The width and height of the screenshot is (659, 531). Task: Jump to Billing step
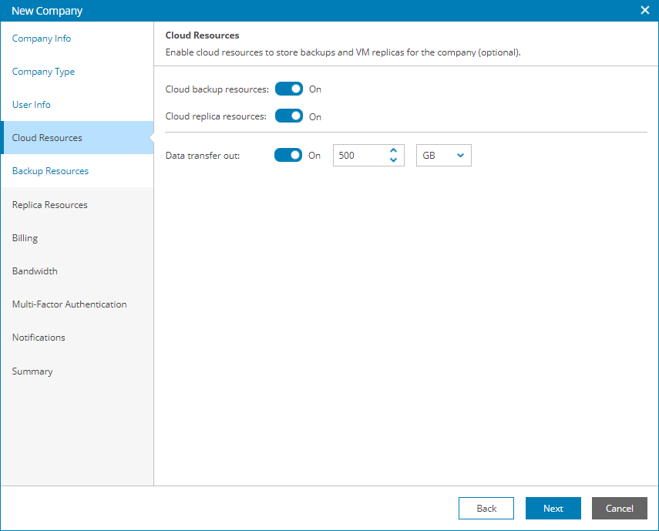click(x=25, y=238)
